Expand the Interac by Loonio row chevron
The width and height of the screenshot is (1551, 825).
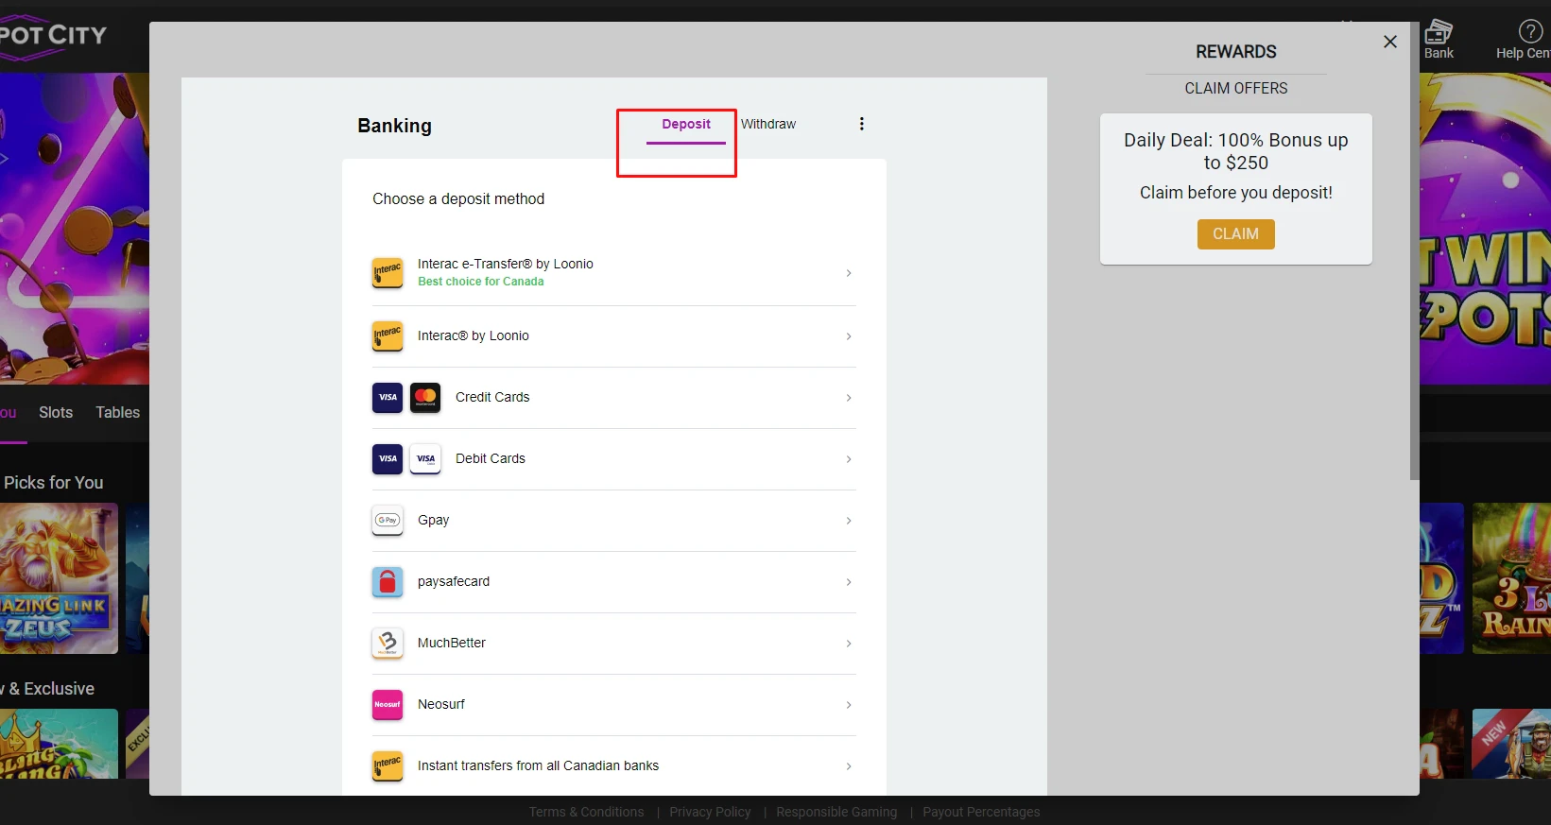[849, 336]
